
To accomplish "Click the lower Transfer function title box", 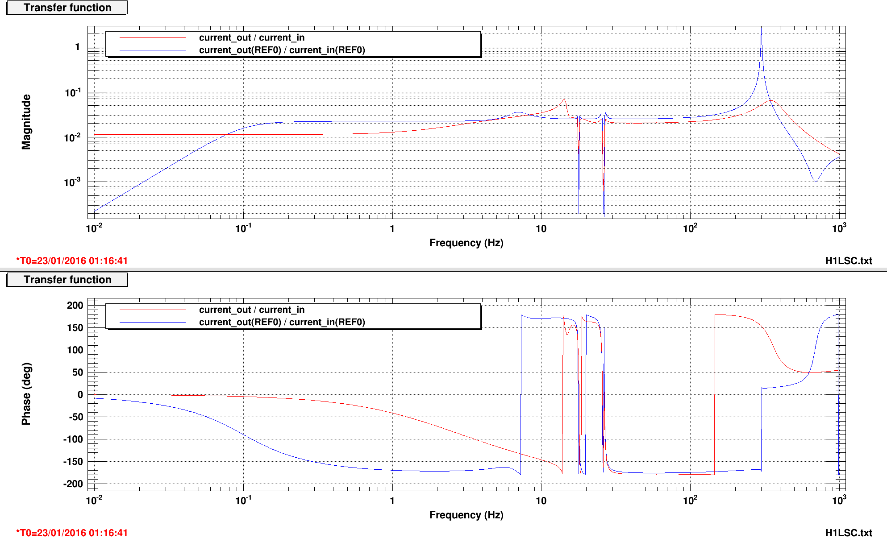I will pos(67,280).
